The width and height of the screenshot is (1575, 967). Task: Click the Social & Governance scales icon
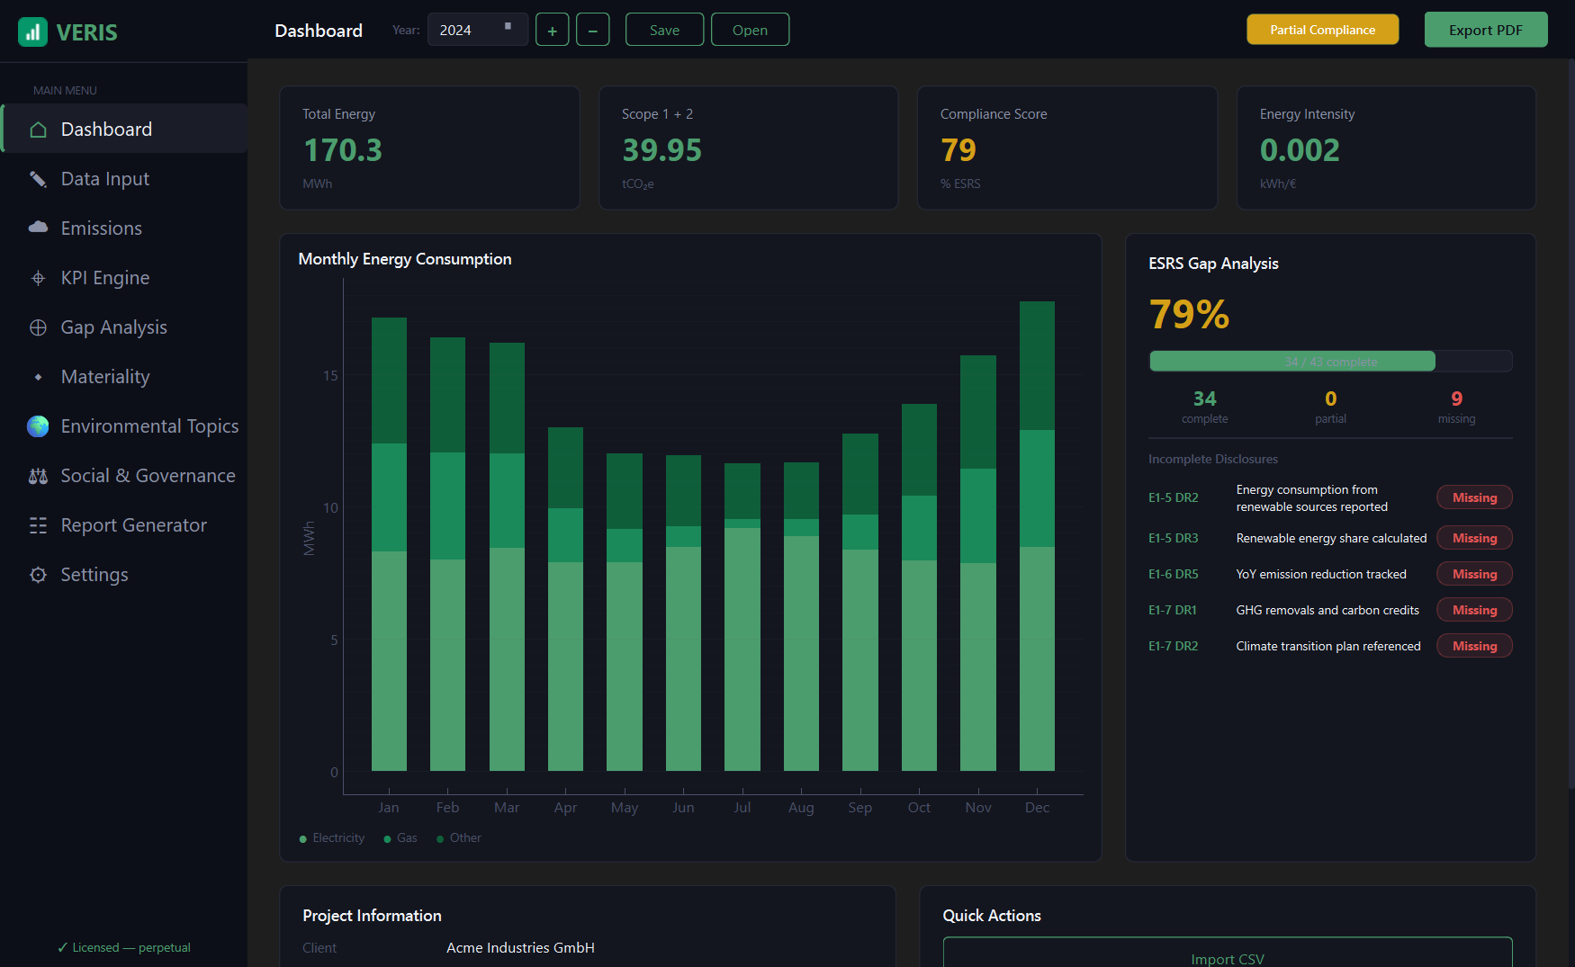[x=38, y=476]
